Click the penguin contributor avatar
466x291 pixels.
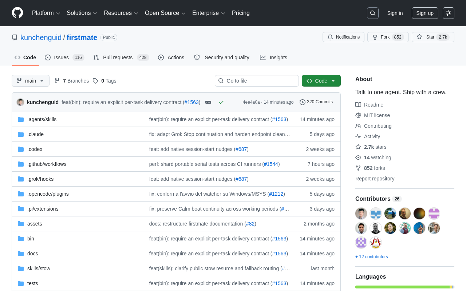[376, 243]
